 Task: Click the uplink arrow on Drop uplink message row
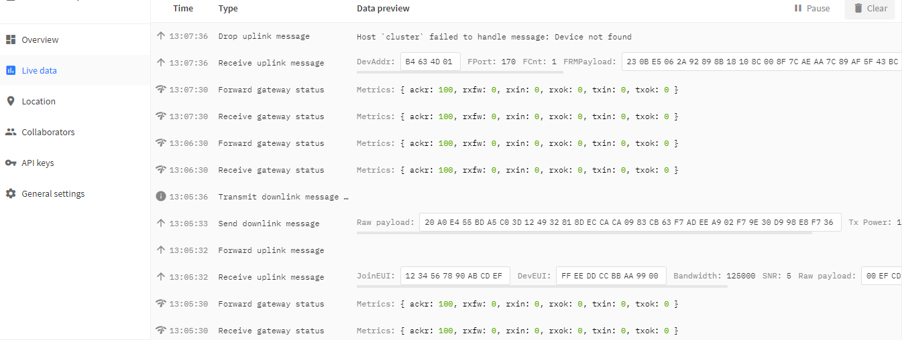(x=161, y=36)
